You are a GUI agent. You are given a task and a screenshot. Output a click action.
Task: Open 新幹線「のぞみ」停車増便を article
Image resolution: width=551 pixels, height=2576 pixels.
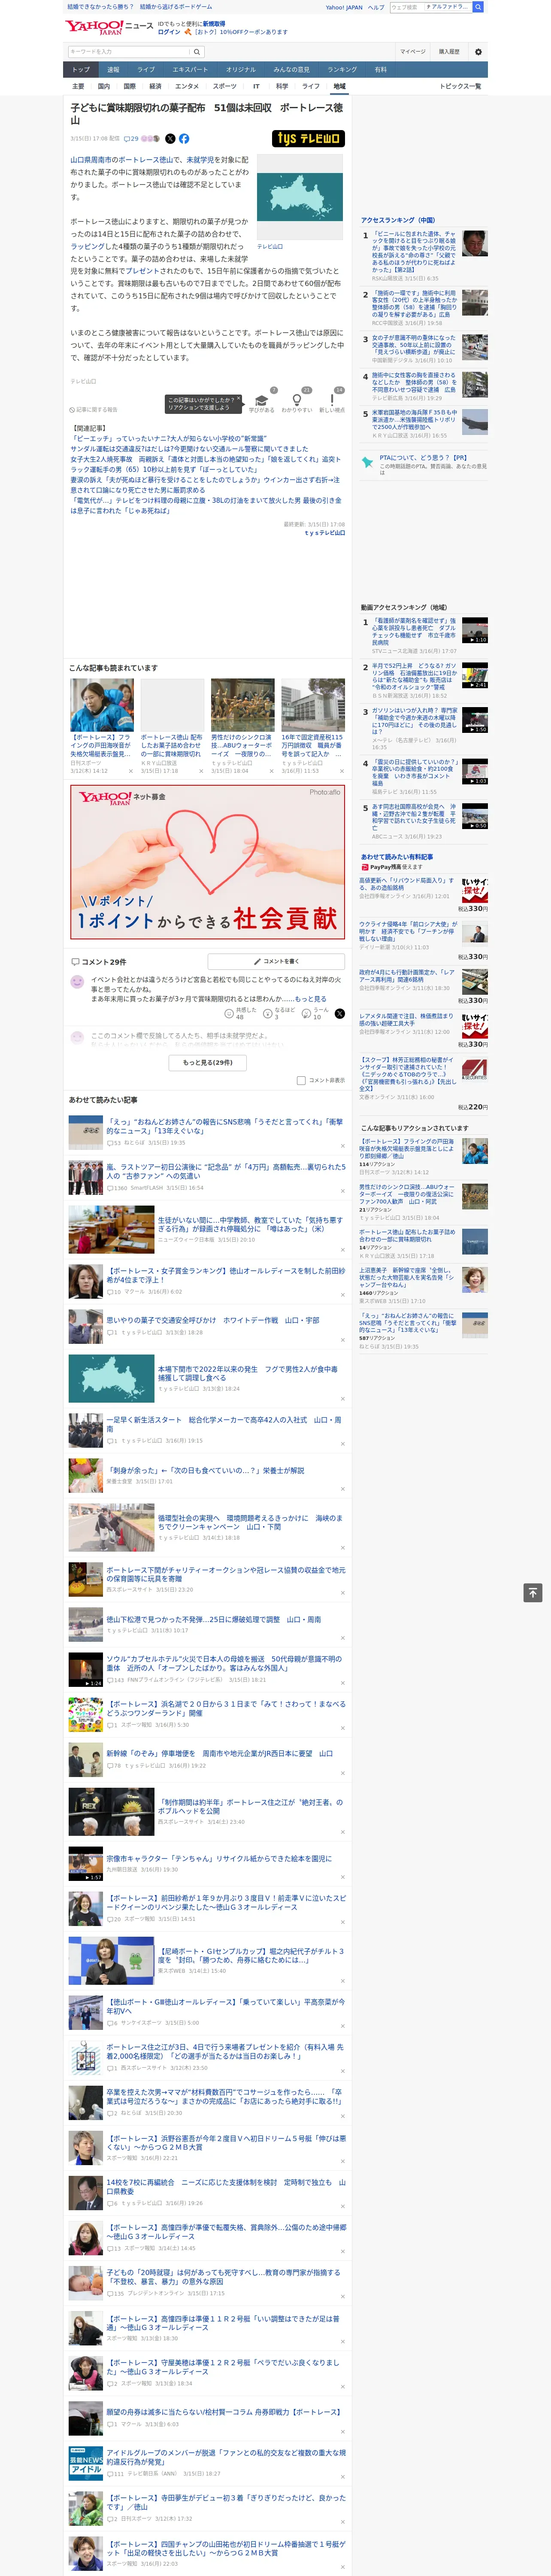point(207,1758)
